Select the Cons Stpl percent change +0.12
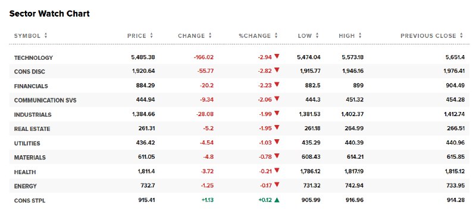The image size is (476, 218). pos(265,200)
